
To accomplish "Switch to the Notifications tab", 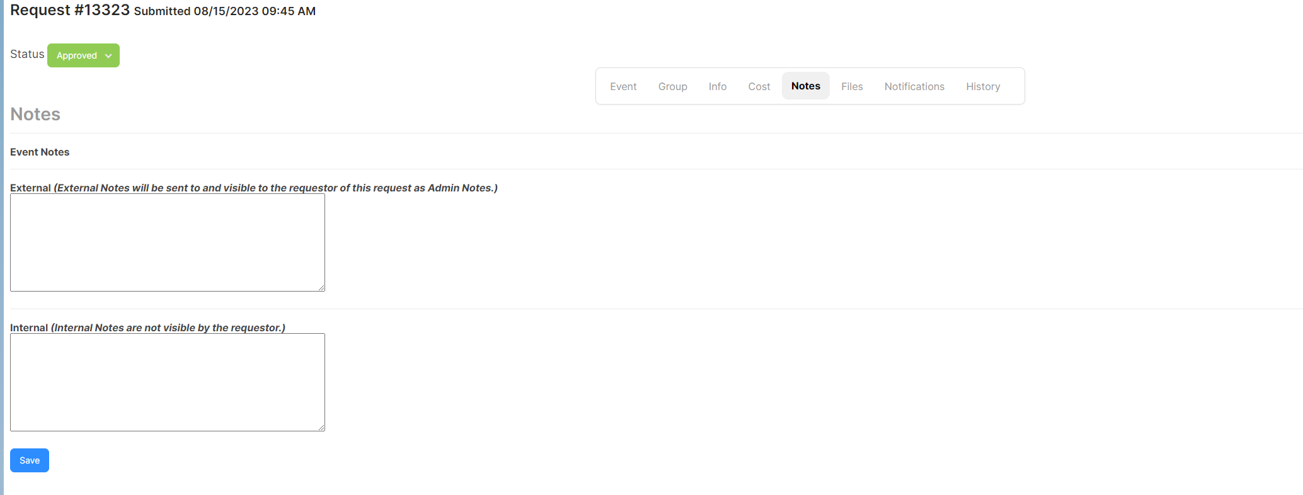I will [x=914, y=86].
